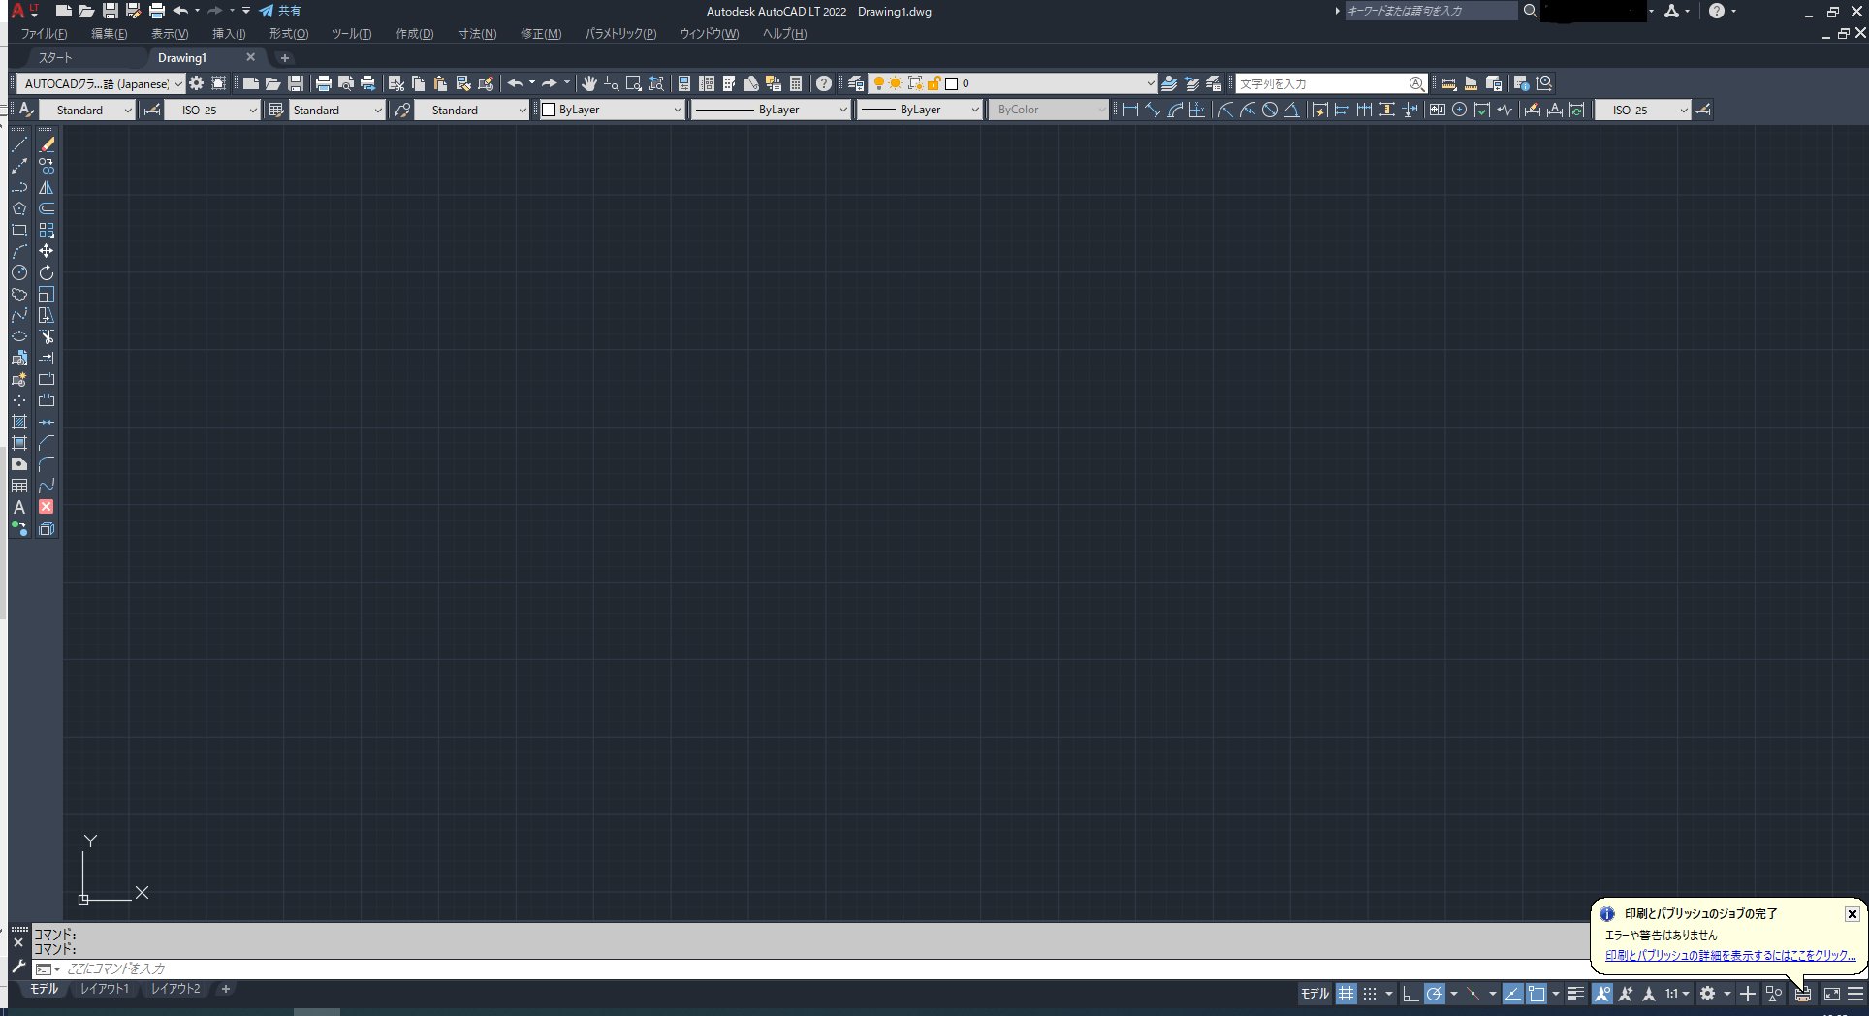Screen dimensions: 1869x1016
Task: Open the 修正(M) menu
Action: point(541,34)
